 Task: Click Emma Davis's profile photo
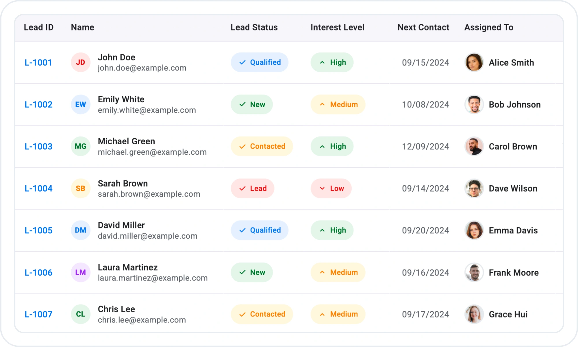click(474, 230)
